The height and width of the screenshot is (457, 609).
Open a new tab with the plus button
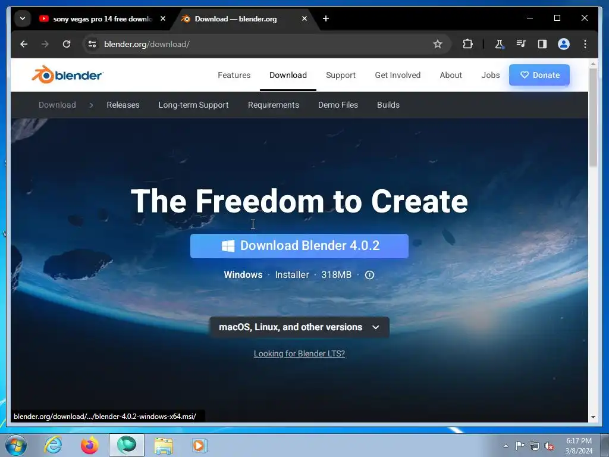326,18
